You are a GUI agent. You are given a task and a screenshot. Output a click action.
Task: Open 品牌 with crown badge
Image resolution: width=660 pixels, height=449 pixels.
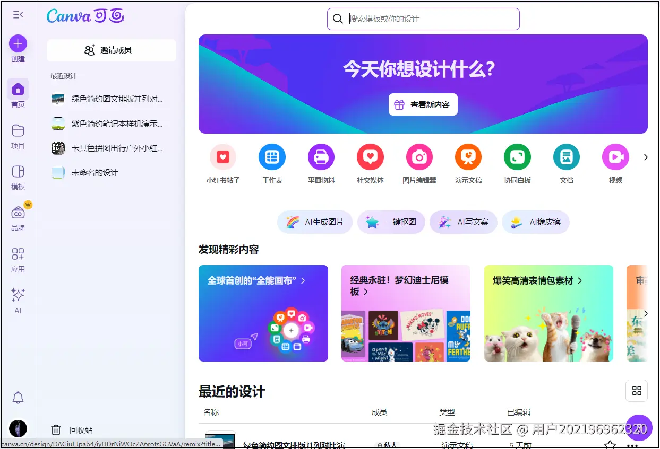[18, 218]
